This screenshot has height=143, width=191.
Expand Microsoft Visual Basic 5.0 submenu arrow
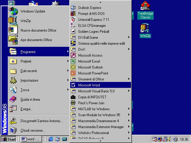pyautogui.click(x=129, y=91)
